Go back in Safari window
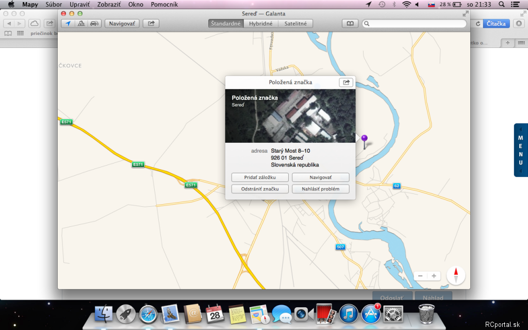The width and height of the screenshot is (528, 330). tap(9, 24)
